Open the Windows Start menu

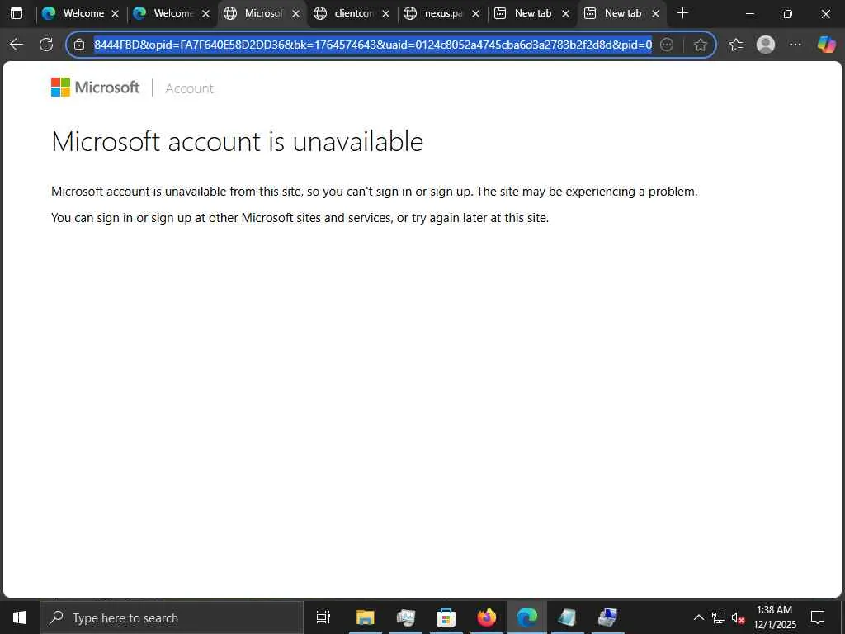tap(20, 617)
